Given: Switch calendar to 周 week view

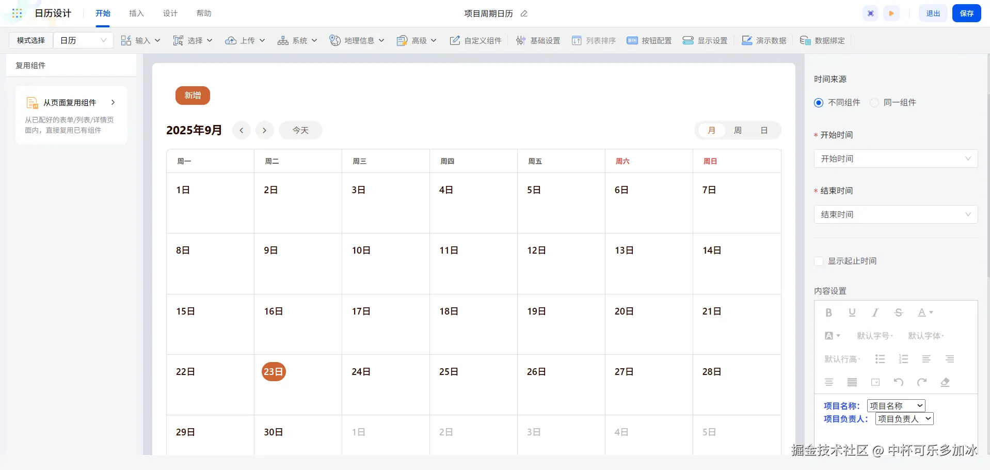Looking at the screenshot, I should click(x=738, y=131).
